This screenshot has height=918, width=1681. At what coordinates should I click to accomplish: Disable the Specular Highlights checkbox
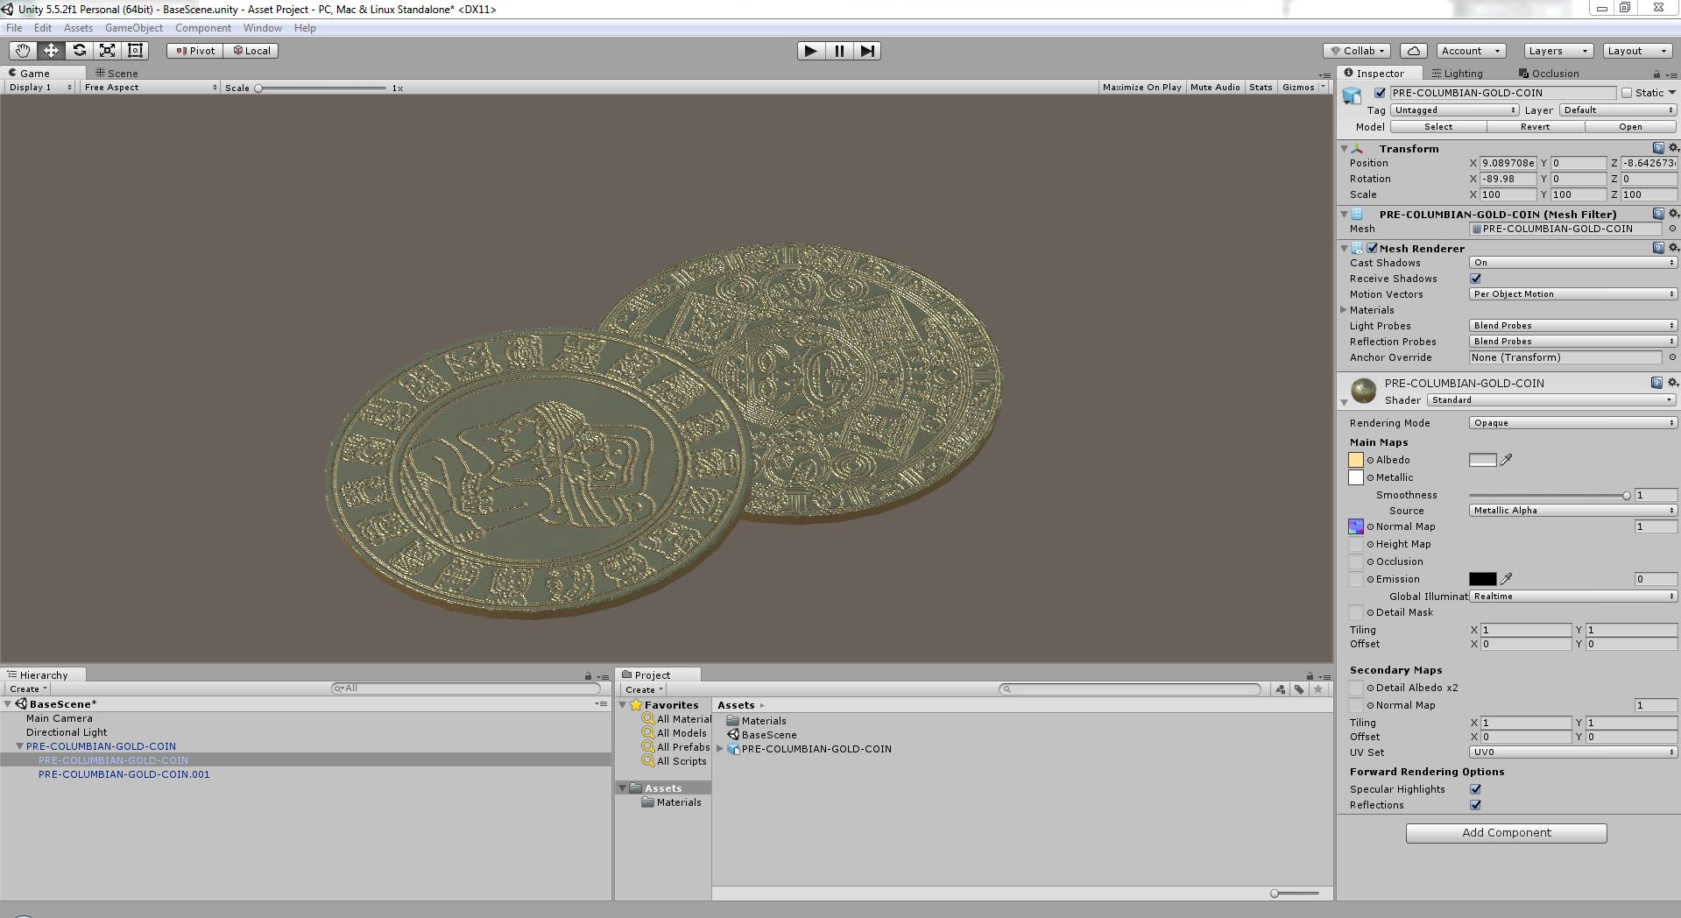pyautogui.click(x=1475, y=789)
